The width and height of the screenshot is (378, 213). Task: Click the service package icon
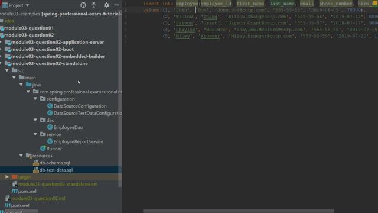coord(43,134)
